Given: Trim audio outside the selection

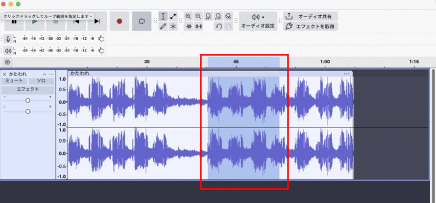Looking at the screenshot, I should point(188,26).
